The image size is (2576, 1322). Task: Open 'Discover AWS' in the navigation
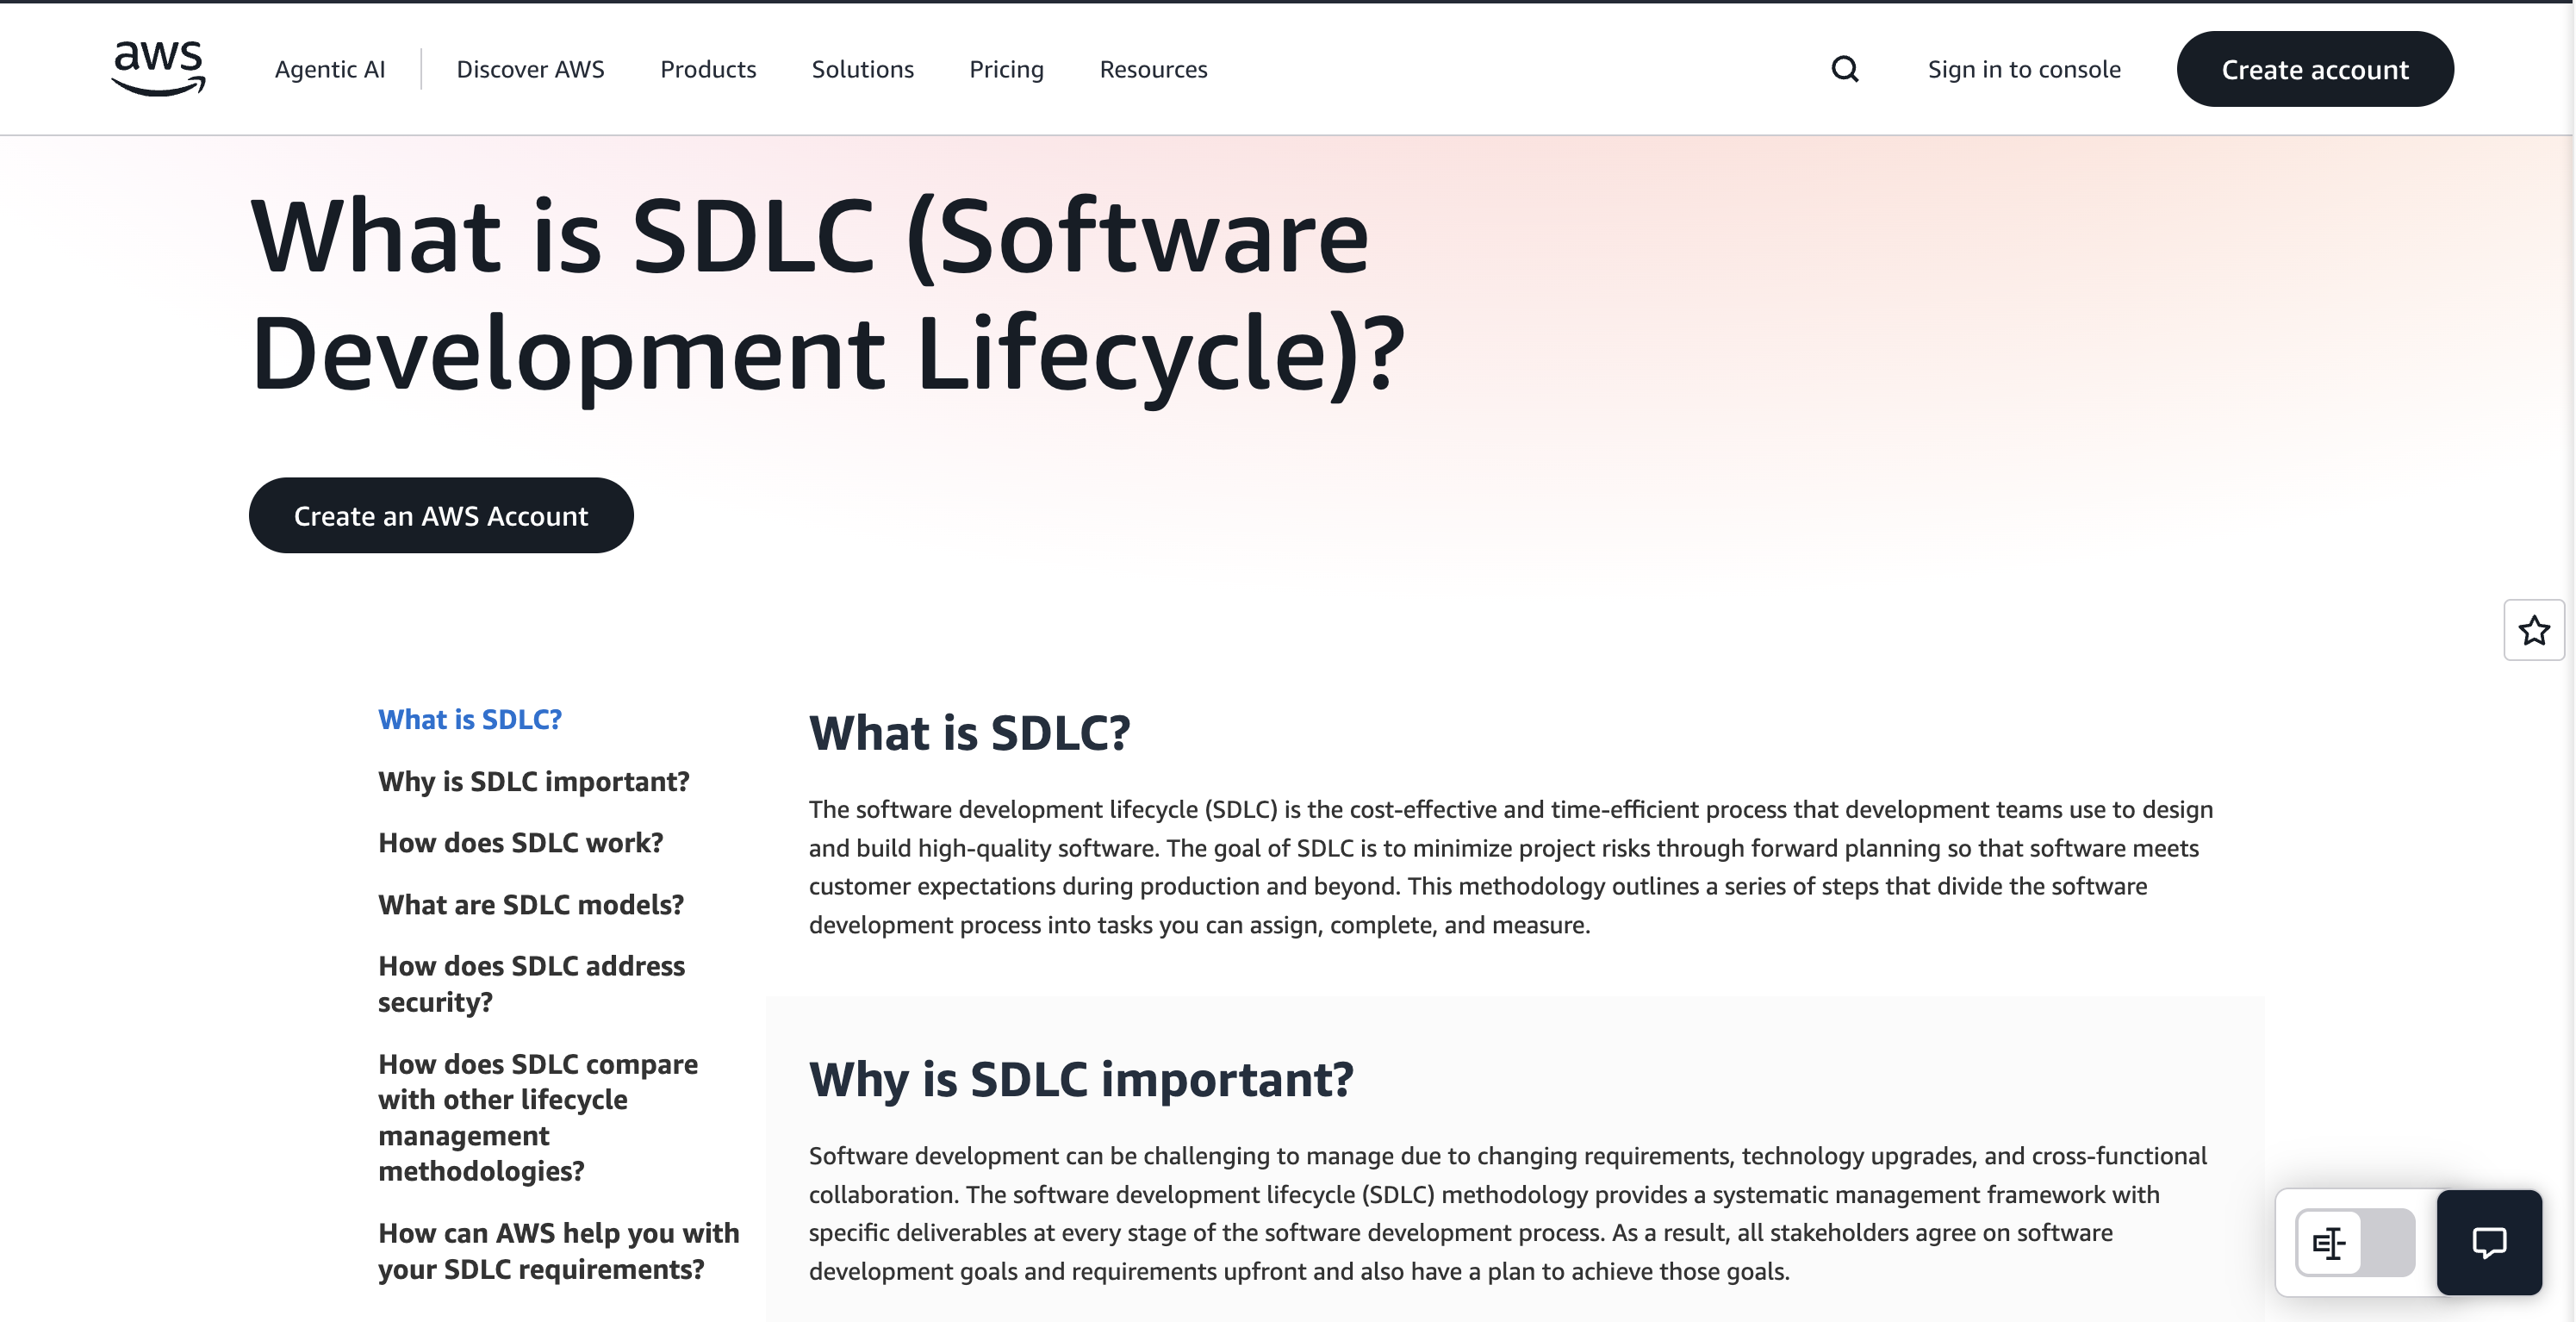tap(531, 69)
